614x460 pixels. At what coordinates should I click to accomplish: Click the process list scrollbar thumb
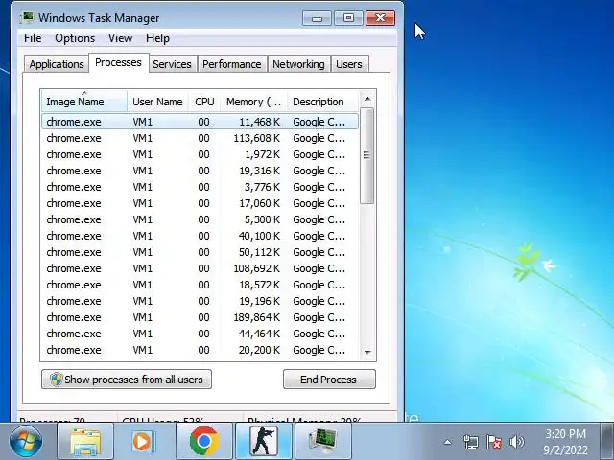366,155
